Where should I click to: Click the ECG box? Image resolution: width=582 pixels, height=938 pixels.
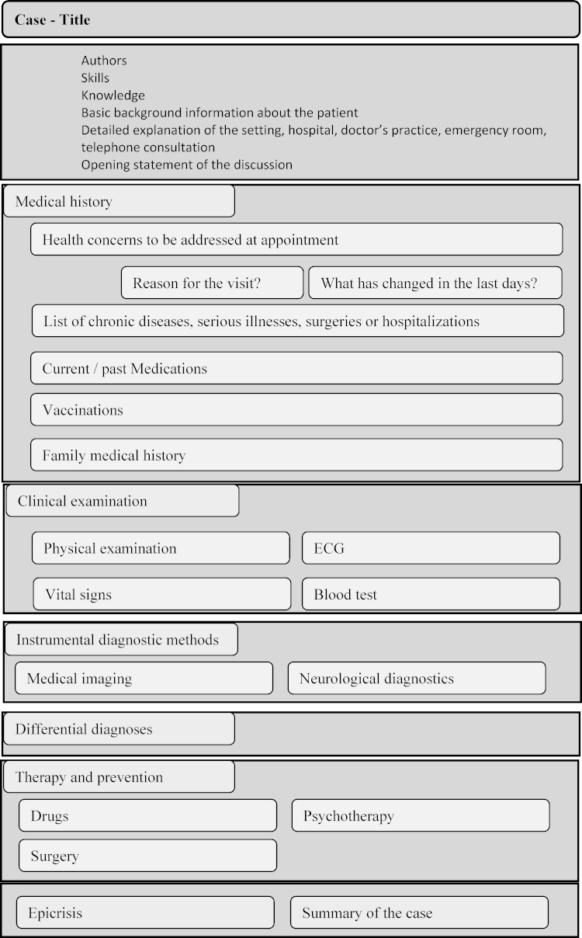431,548
